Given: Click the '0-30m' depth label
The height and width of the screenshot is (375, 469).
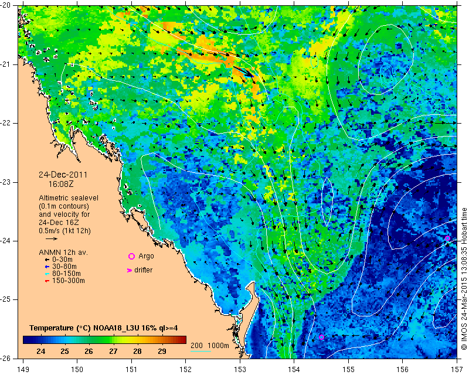Looking at the screenshot, I should 62,260.
